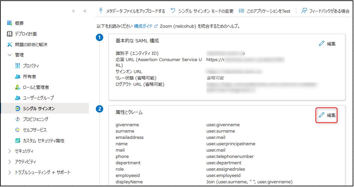Click the セルフサービス icon
The width and height of the screenshot is (354, 187).
tap(18, 130)
